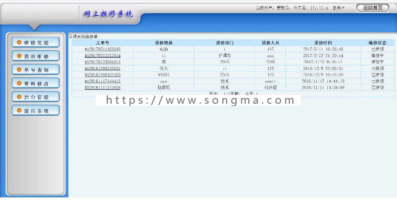Click the 报修物品 column header
397x200 pixels.
pos(164,43)
